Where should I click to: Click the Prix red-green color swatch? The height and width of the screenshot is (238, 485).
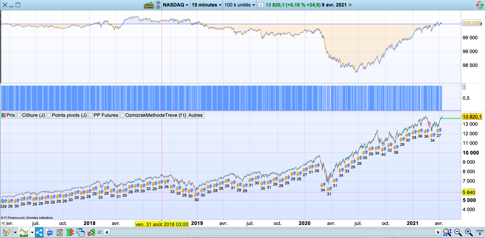(x=4, y=115)
